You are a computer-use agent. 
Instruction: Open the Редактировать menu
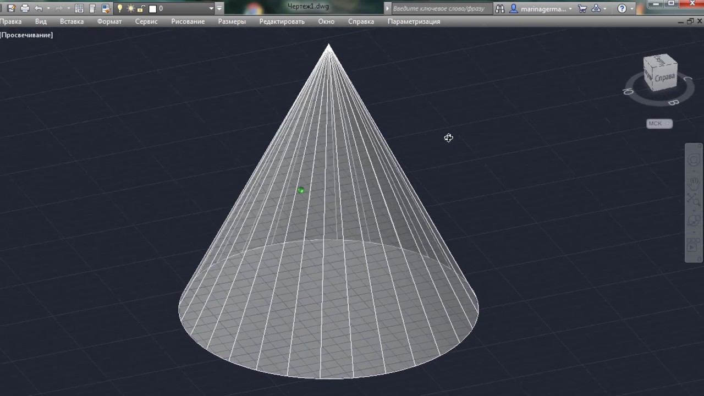coord(282,21)
